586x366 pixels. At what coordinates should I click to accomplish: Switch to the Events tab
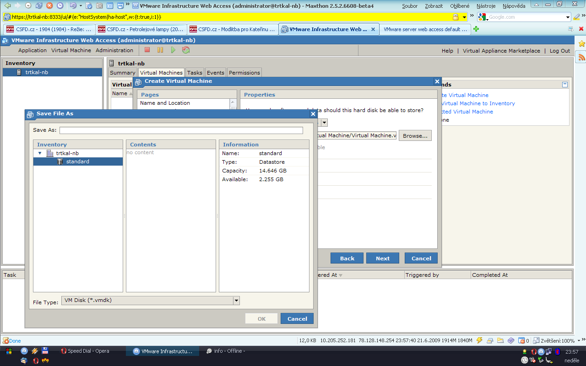[x=215, y=72]
